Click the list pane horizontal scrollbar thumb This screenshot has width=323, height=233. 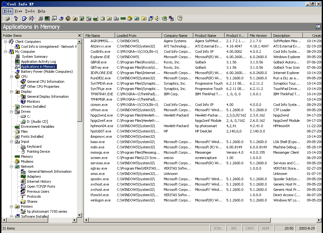(180, 220)
